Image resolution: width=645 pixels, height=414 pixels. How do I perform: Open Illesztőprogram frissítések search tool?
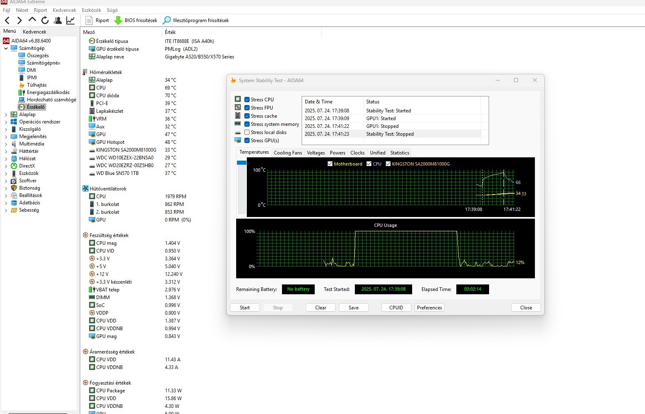tap(167, 20)
